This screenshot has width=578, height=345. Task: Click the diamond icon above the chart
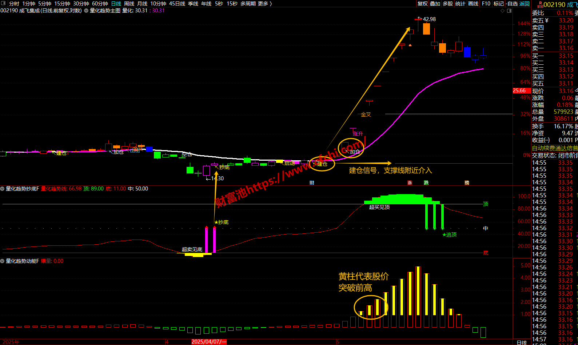[x=503, y=11]
